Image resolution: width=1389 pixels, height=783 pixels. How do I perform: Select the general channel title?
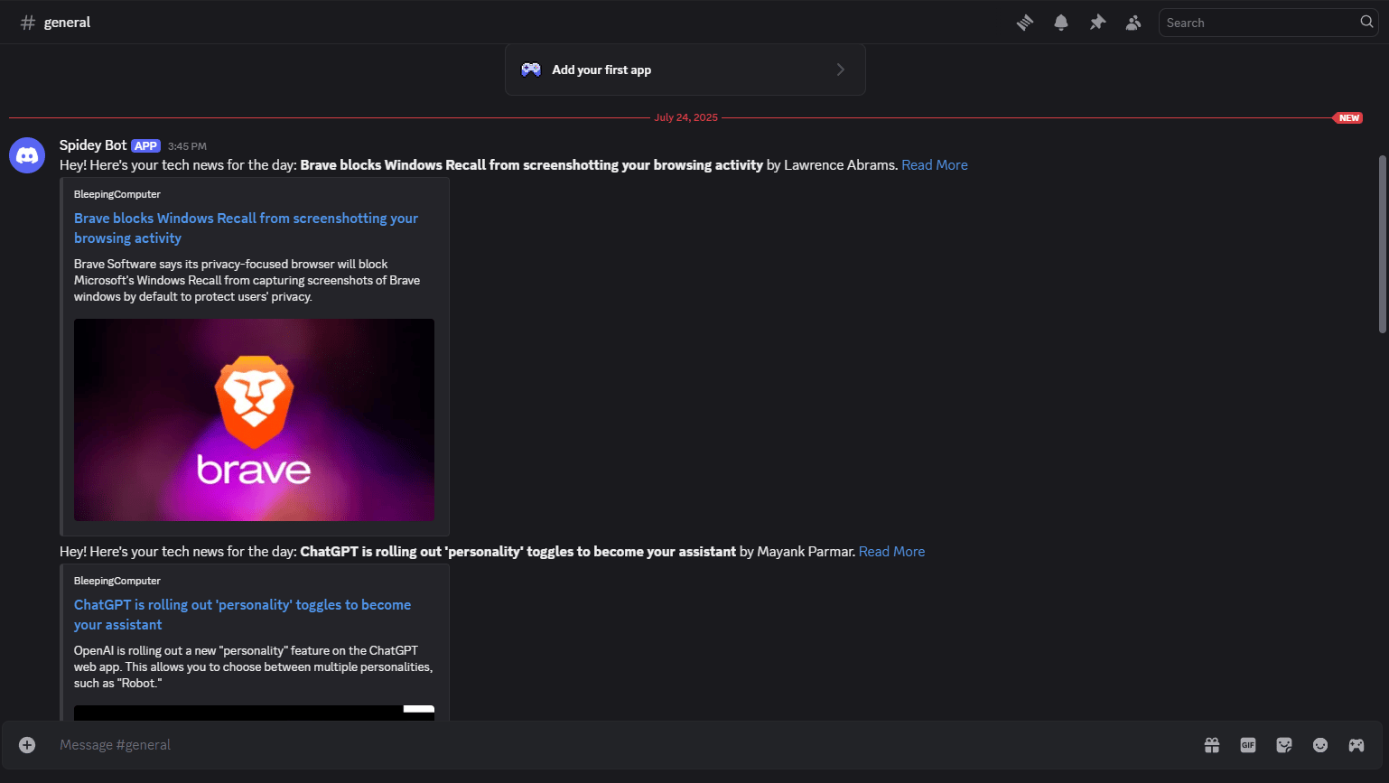point(68,23)
